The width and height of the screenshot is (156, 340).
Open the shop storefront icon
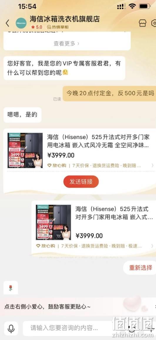142,23
